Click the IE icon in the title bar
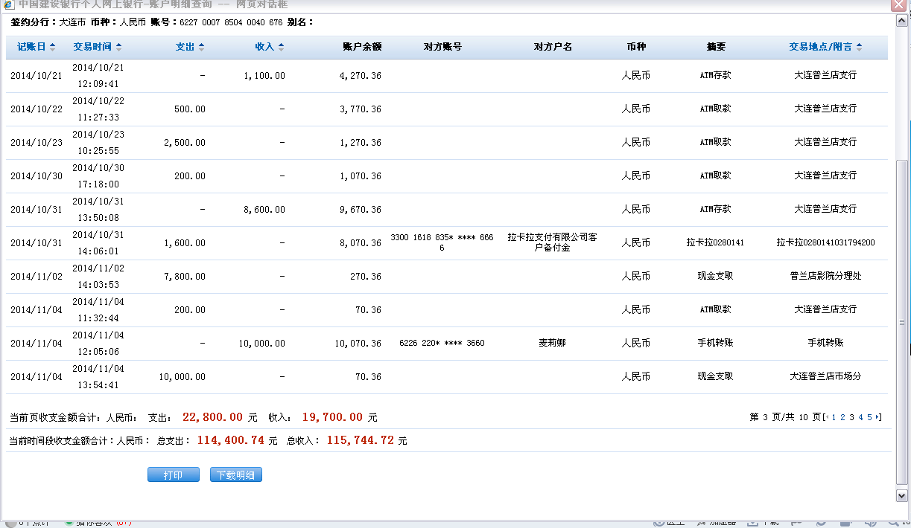The height and width of the screenshot is (528, 911). pyautogui.click(x=9, y=4)
